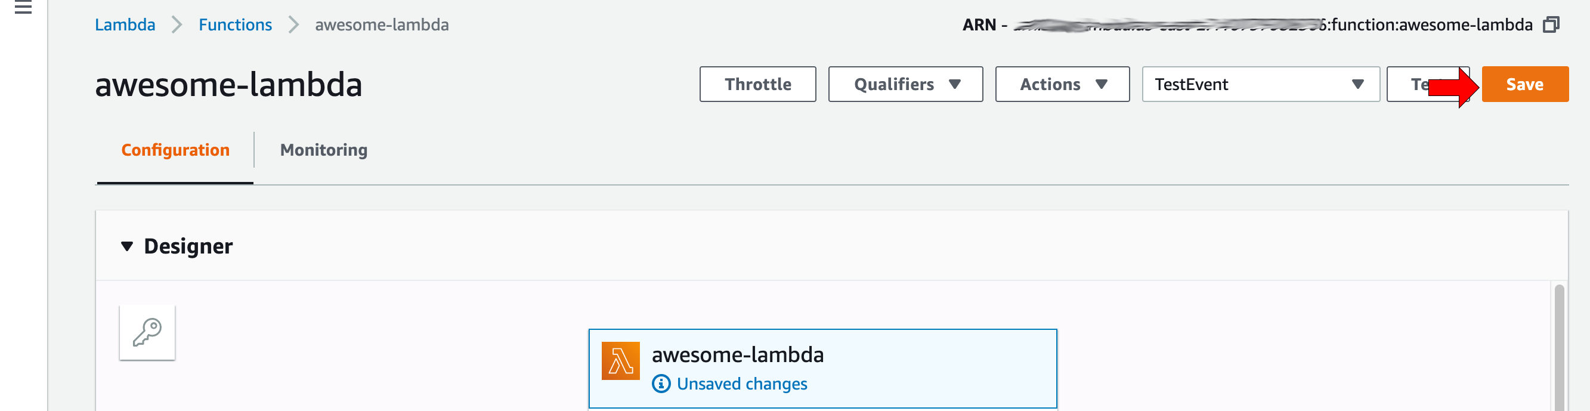Open the Actions dropdown menu
Image resolution: width=1590 pixels, height=411 pixels.
coord(1062,84)
